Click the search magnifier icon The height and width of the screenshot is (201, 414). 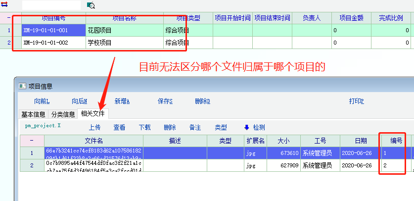click(x=91, y=5)
